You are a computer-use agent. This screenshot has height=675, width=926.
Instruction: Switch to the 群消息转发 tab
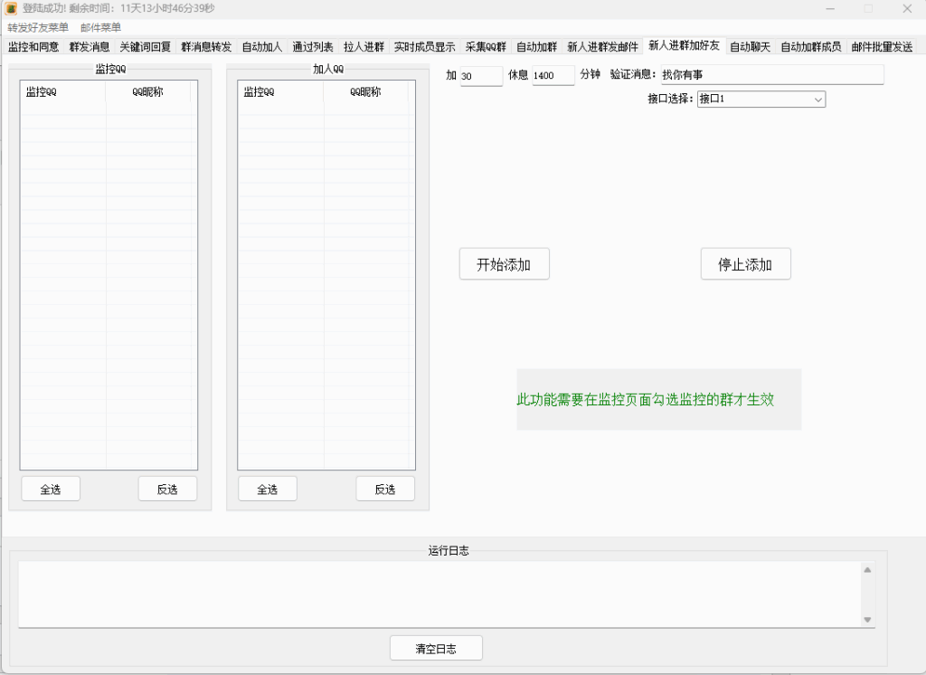tap(206, 47)
